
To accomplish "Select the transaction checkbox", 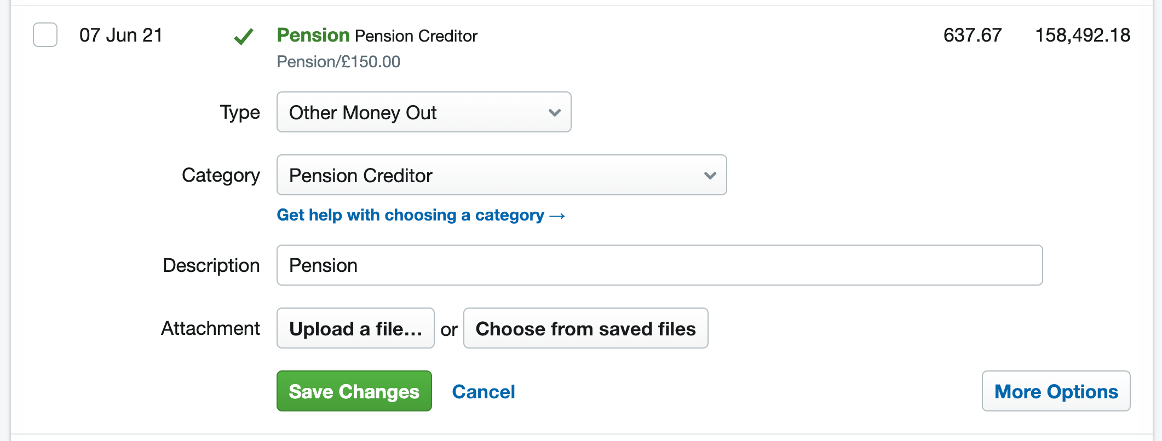I will pyautogui.click(x=44, y=35).
